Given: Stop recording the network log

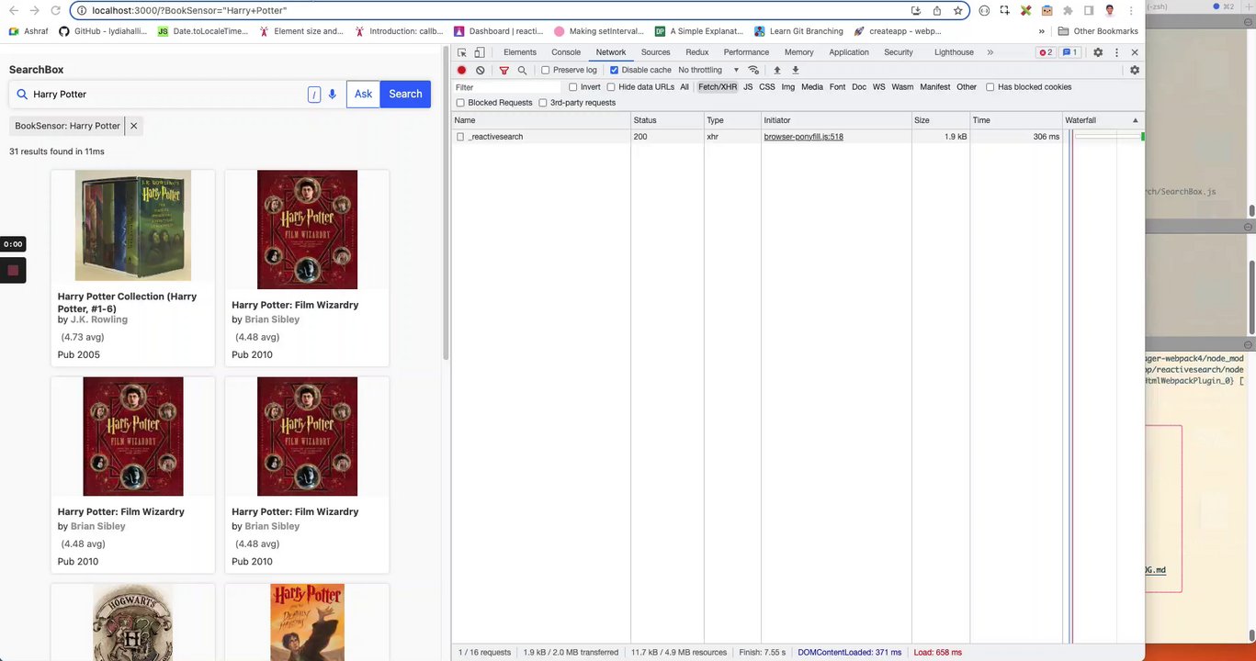Looking at the screenshot, I should 462,70.
